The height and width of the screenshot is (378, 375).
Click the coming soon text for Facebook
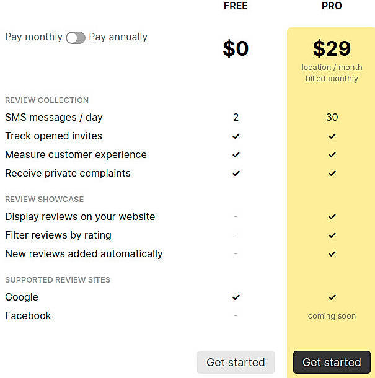pos(332,316)
